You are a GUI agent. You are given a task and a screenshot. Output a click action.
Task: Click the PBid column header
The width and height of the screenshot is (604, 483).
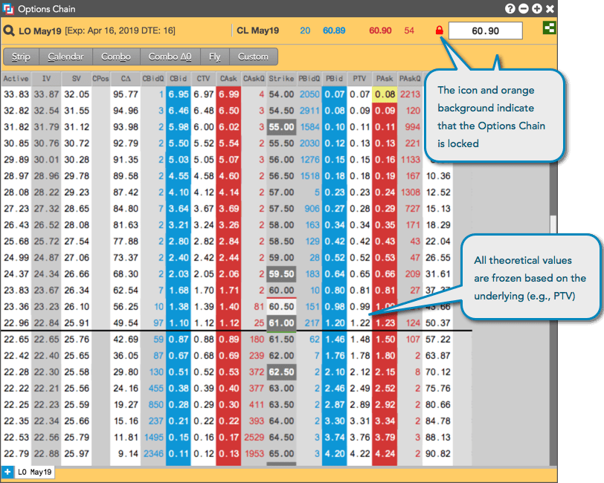[335, 79]
